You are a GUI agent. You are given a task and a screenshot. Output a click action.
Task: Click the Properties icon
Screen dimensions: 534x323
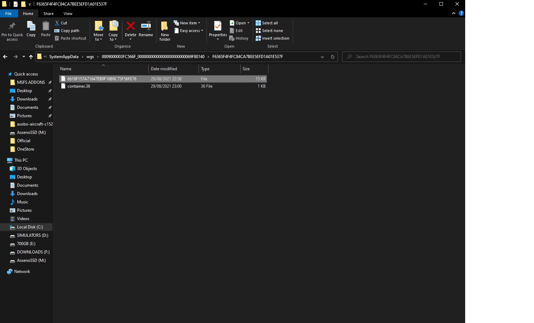[x=218, y=26]
